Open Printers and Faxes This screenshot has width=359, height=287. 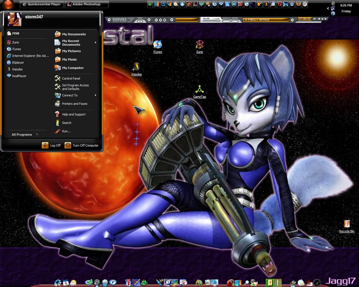click(71, 104)
